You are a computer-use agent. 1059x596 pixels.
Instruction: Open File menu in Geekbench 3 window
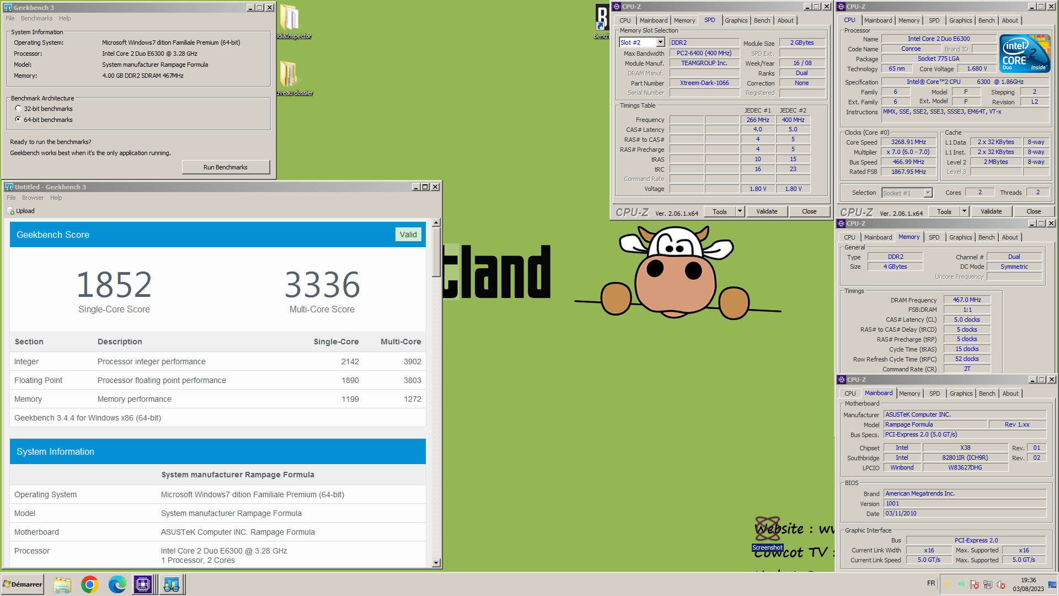tap(10, 18)
